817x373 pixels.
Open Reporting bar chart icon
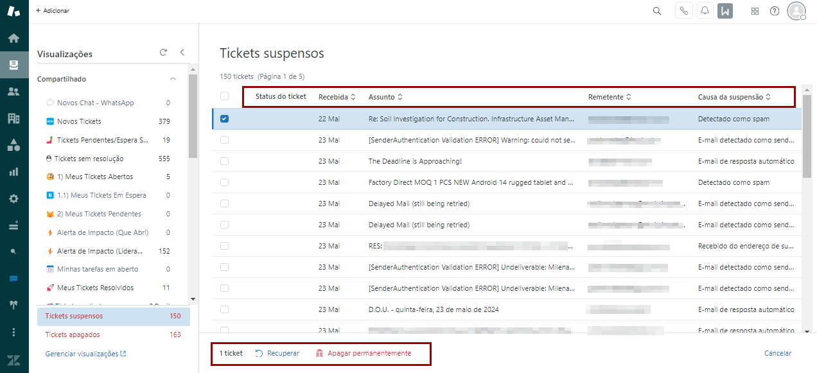pos(13,171)
